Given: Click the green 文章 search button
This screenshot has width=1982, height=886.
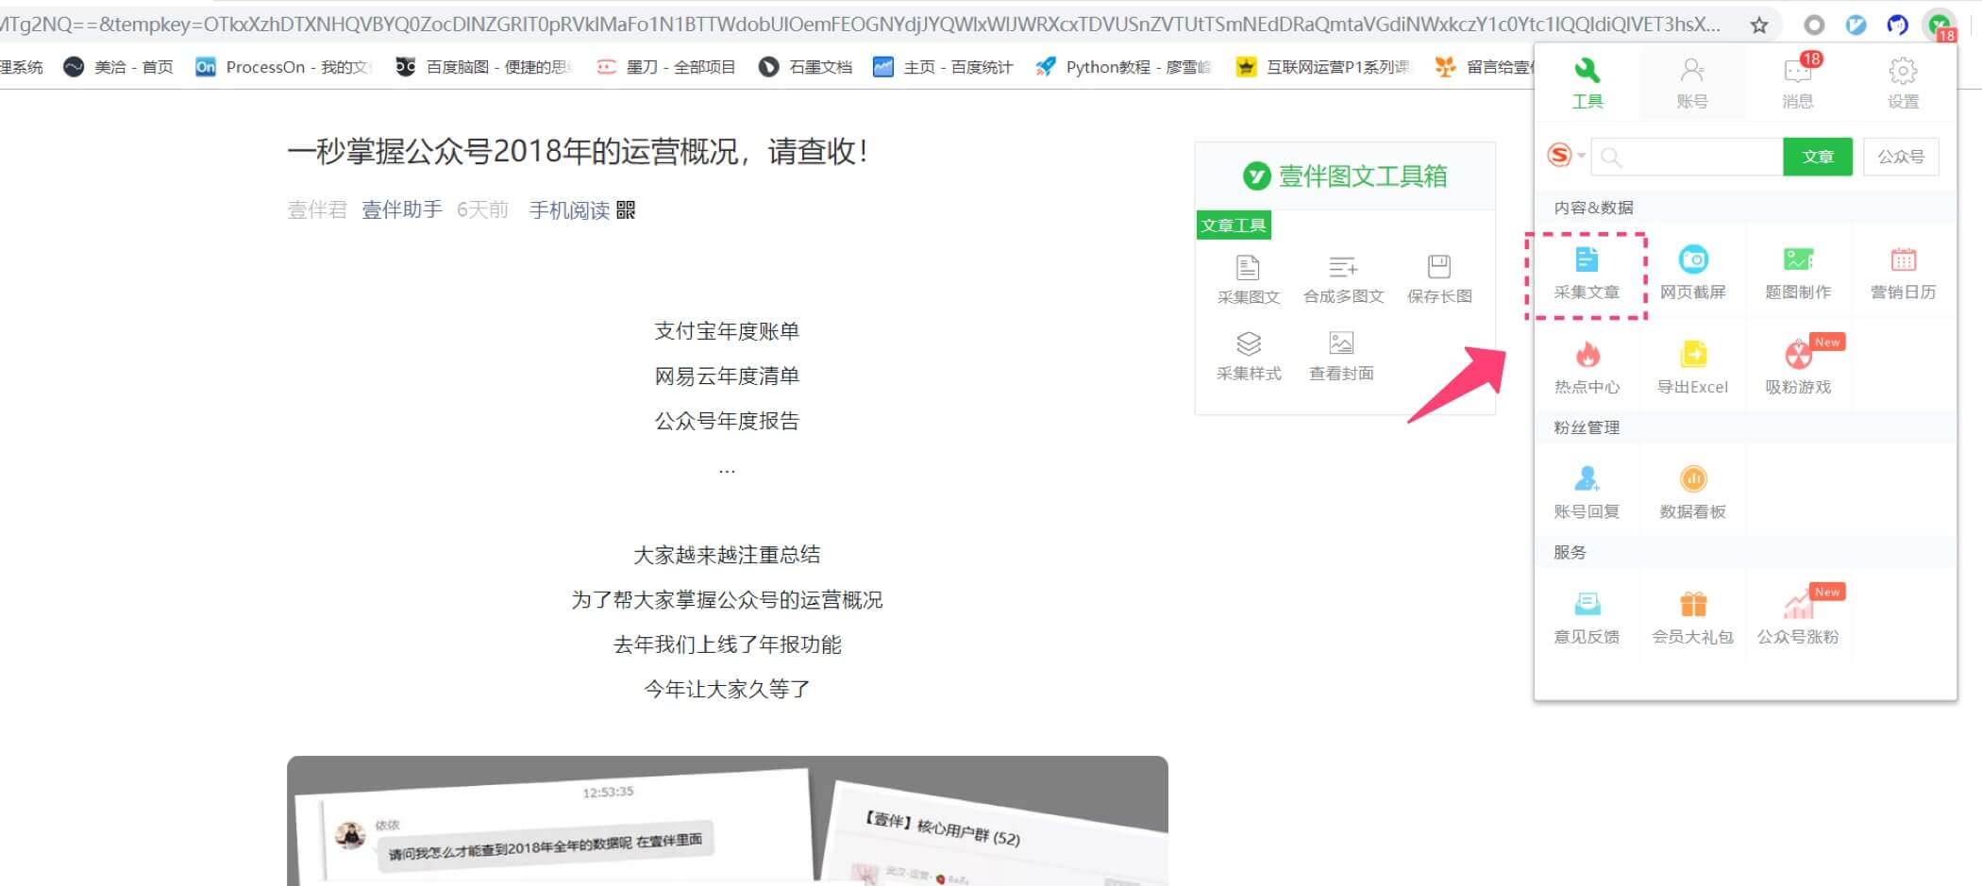Looking at the screenshot, I should tap(1817, 157).
